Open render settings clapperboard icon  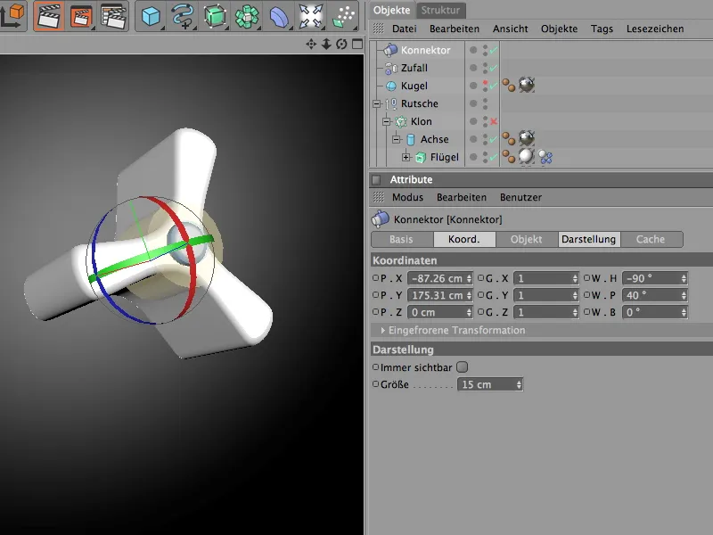click(x=113, y=16)
